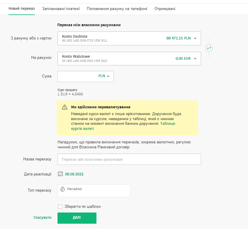This screenshot has width=248, height=229.
Task: Select the 'Новий переказ' tab
Action: 22,9
